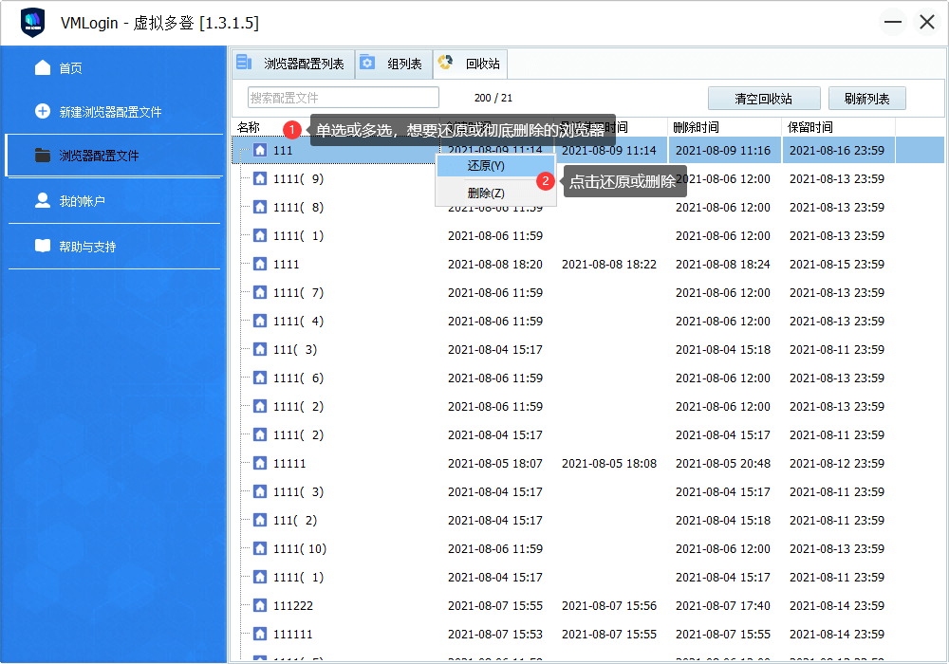Click the VMLogin shield logo

(x=32, y=23)
